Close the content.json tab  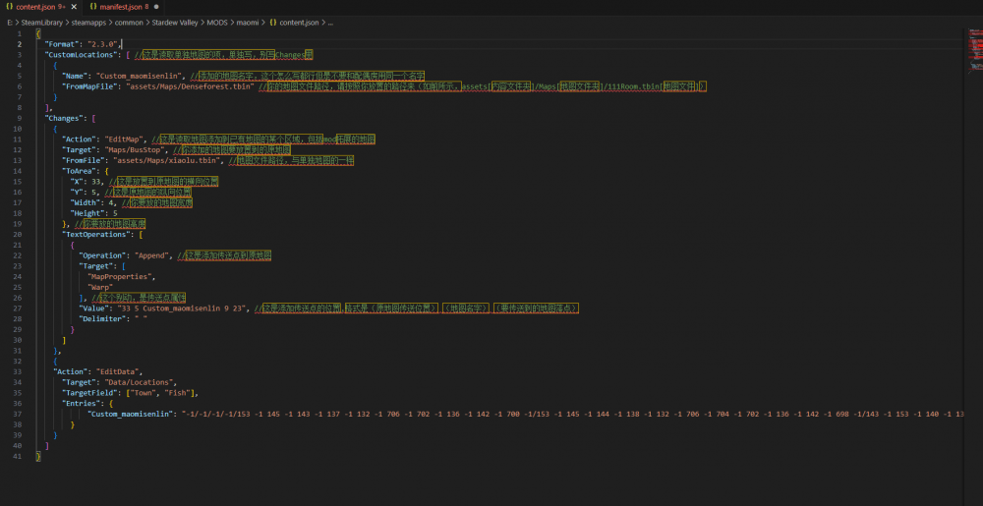[x=74, y=6]
